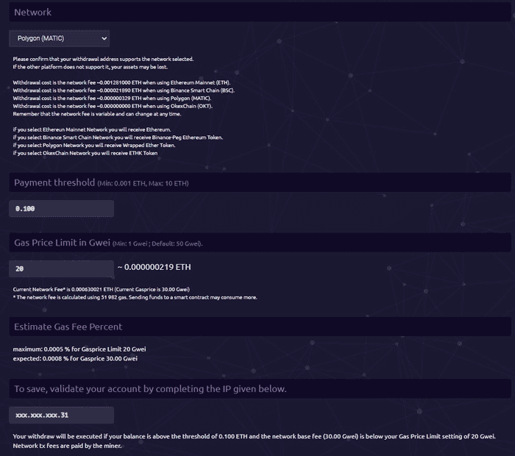Focus the Gas Price Limit Gwei field
The image size is (515, 456).
pos(61,269)
